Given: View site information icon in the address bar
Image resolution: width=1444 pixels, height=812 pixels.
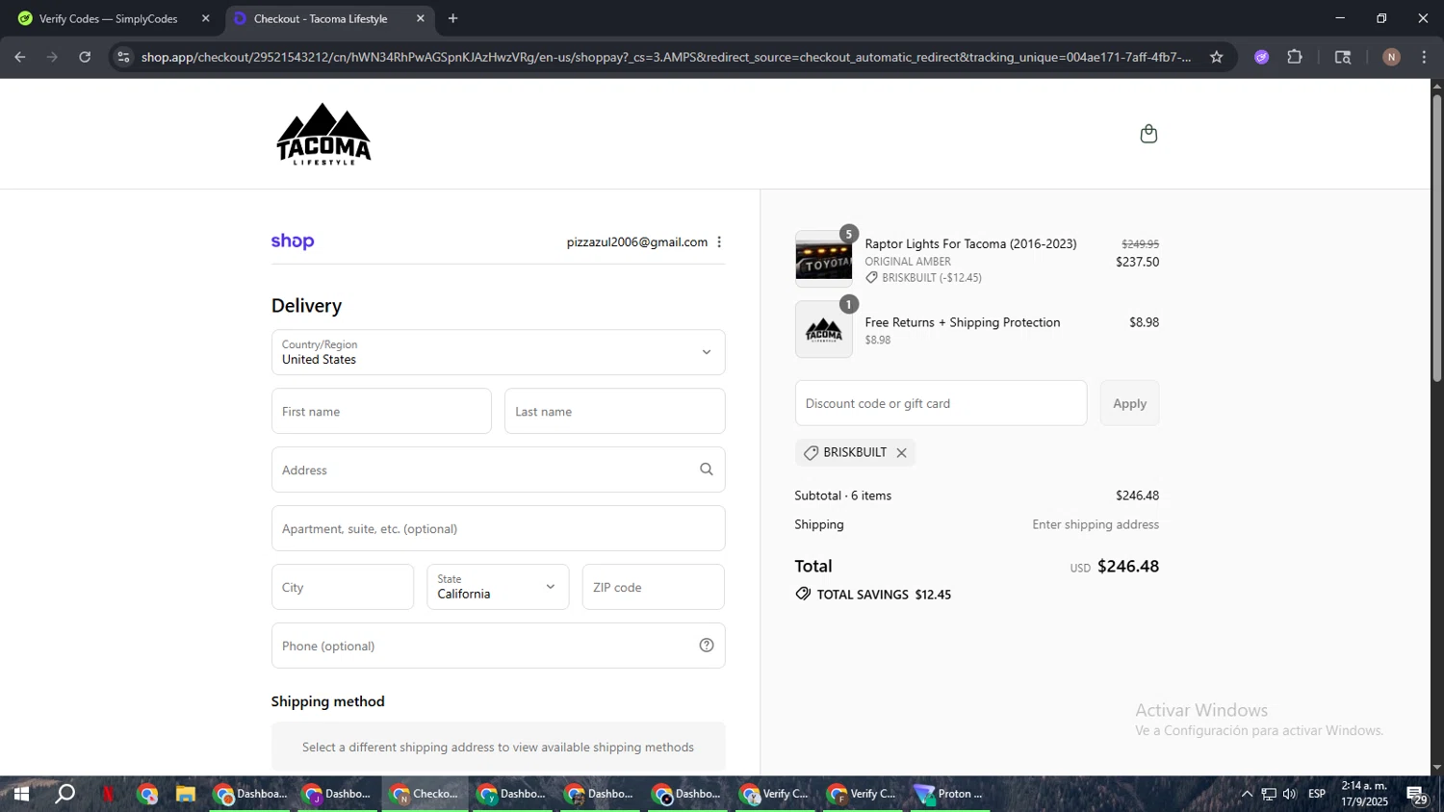Looking at the screenshot, I should (123, 57).
